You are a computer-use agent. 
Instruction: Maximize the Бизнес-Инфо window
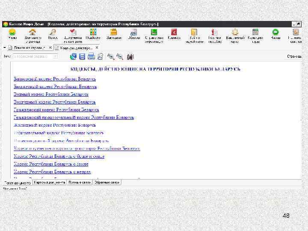pos(299,24)
